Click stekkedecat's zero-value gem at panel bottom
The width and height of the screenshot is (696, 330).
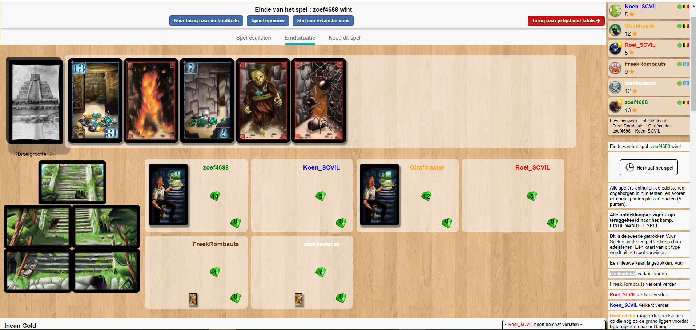pyautogui.click(x=341, y=298)
